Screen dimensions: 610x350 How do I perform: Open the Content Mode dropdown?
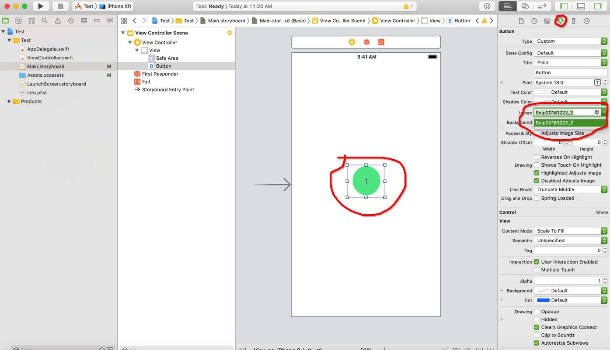click(x=571, y=231)
